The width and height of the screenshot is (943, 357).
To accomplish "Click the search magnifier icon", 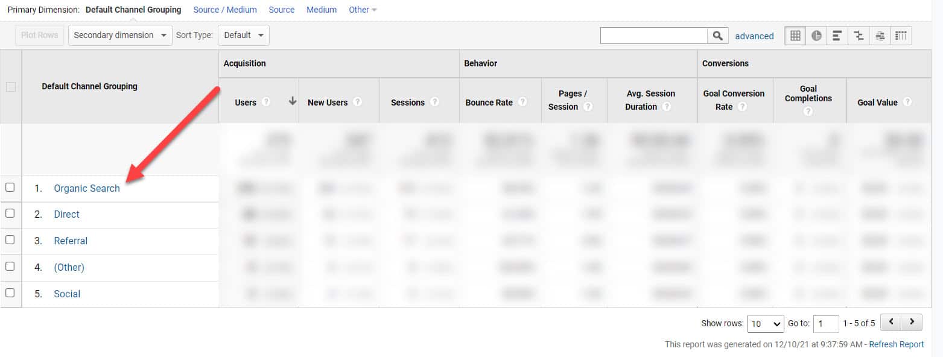I will point(718,36).
